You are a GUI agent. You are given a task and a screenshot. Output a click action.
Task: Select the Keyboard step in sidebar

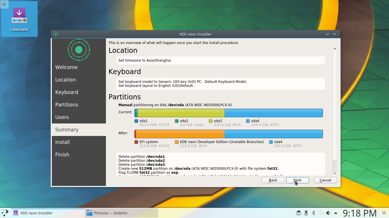(79, 92)
